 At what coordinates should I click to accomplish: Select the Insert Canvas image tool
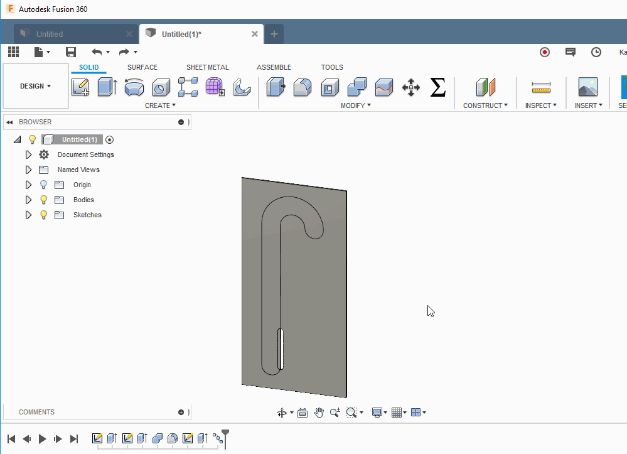click(x=588, y=87)
